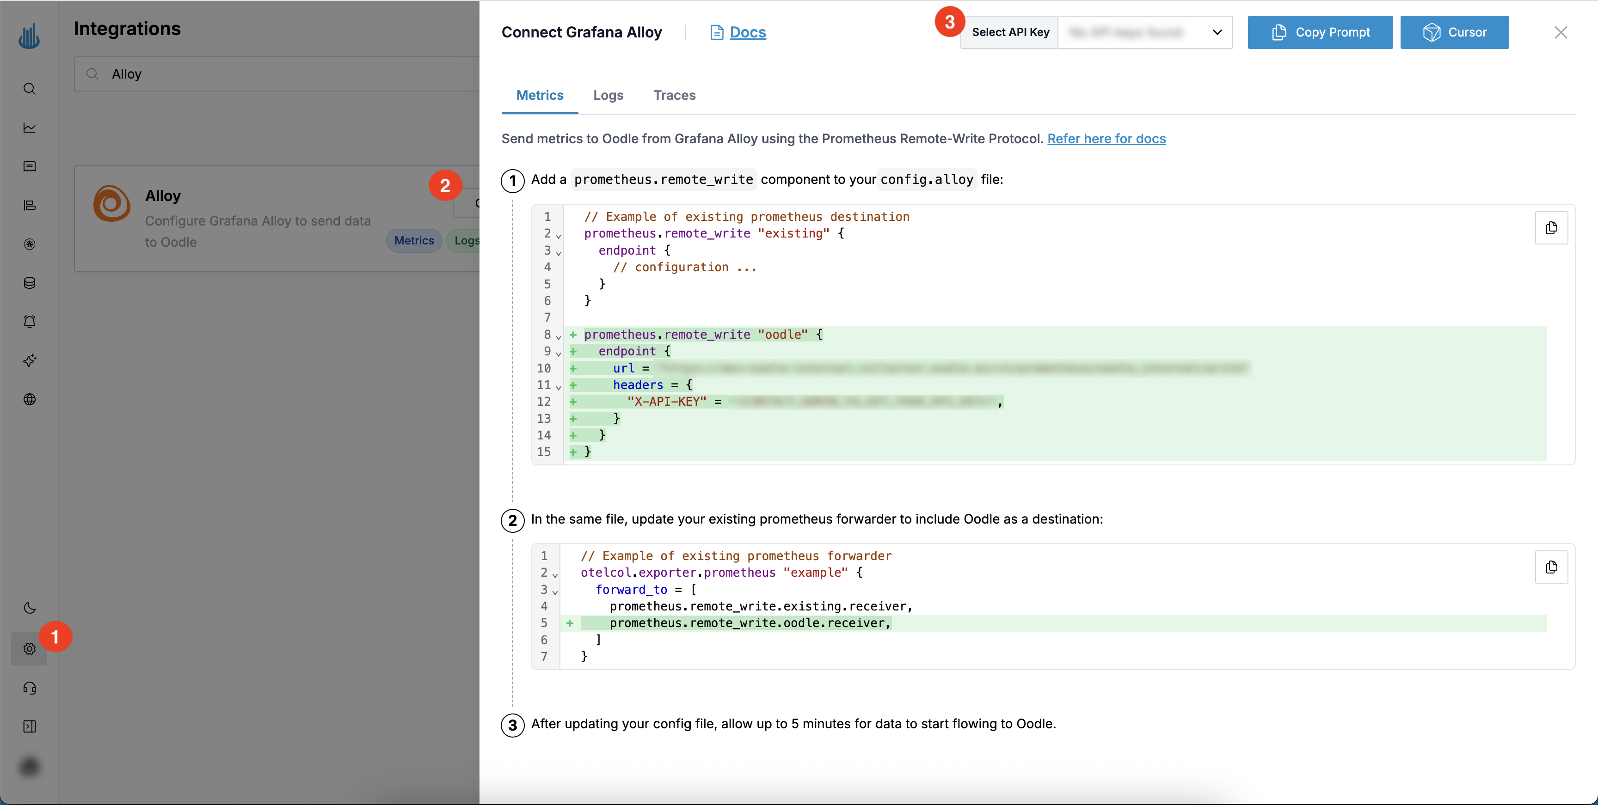Open the database sidebar icon

29,283
